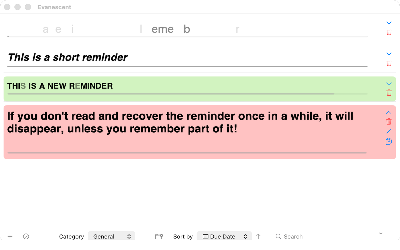Collapse the pink expanded reminder
Screen dimensions: 400x250
click(389, 113)
